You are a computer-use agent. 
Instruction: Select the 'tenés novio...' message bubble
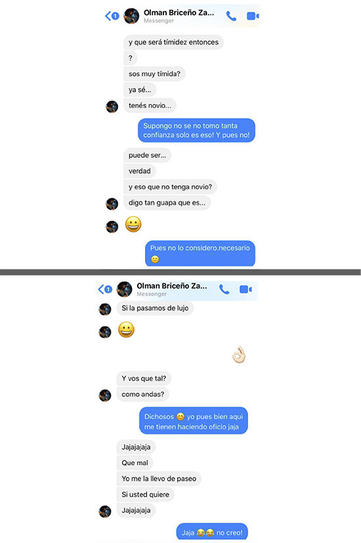click(x=150, y=106)
